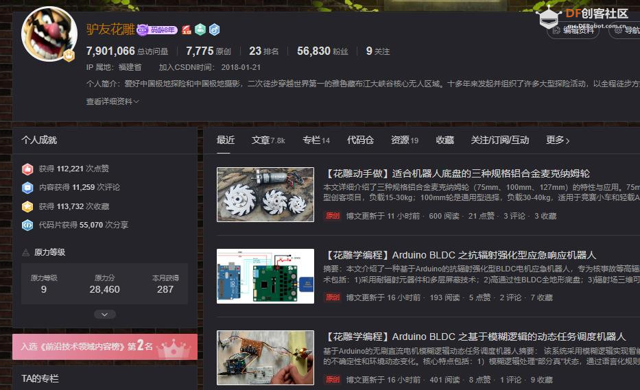Click the blue male gender icon
Viewport: 640px width, 390px height.
[214, 29]
